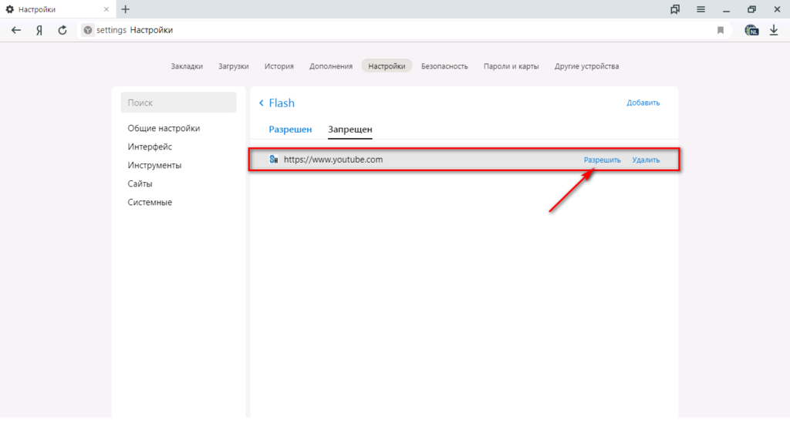
Task: Open the downloads arrow icon
Action: (x=774, y=30)
